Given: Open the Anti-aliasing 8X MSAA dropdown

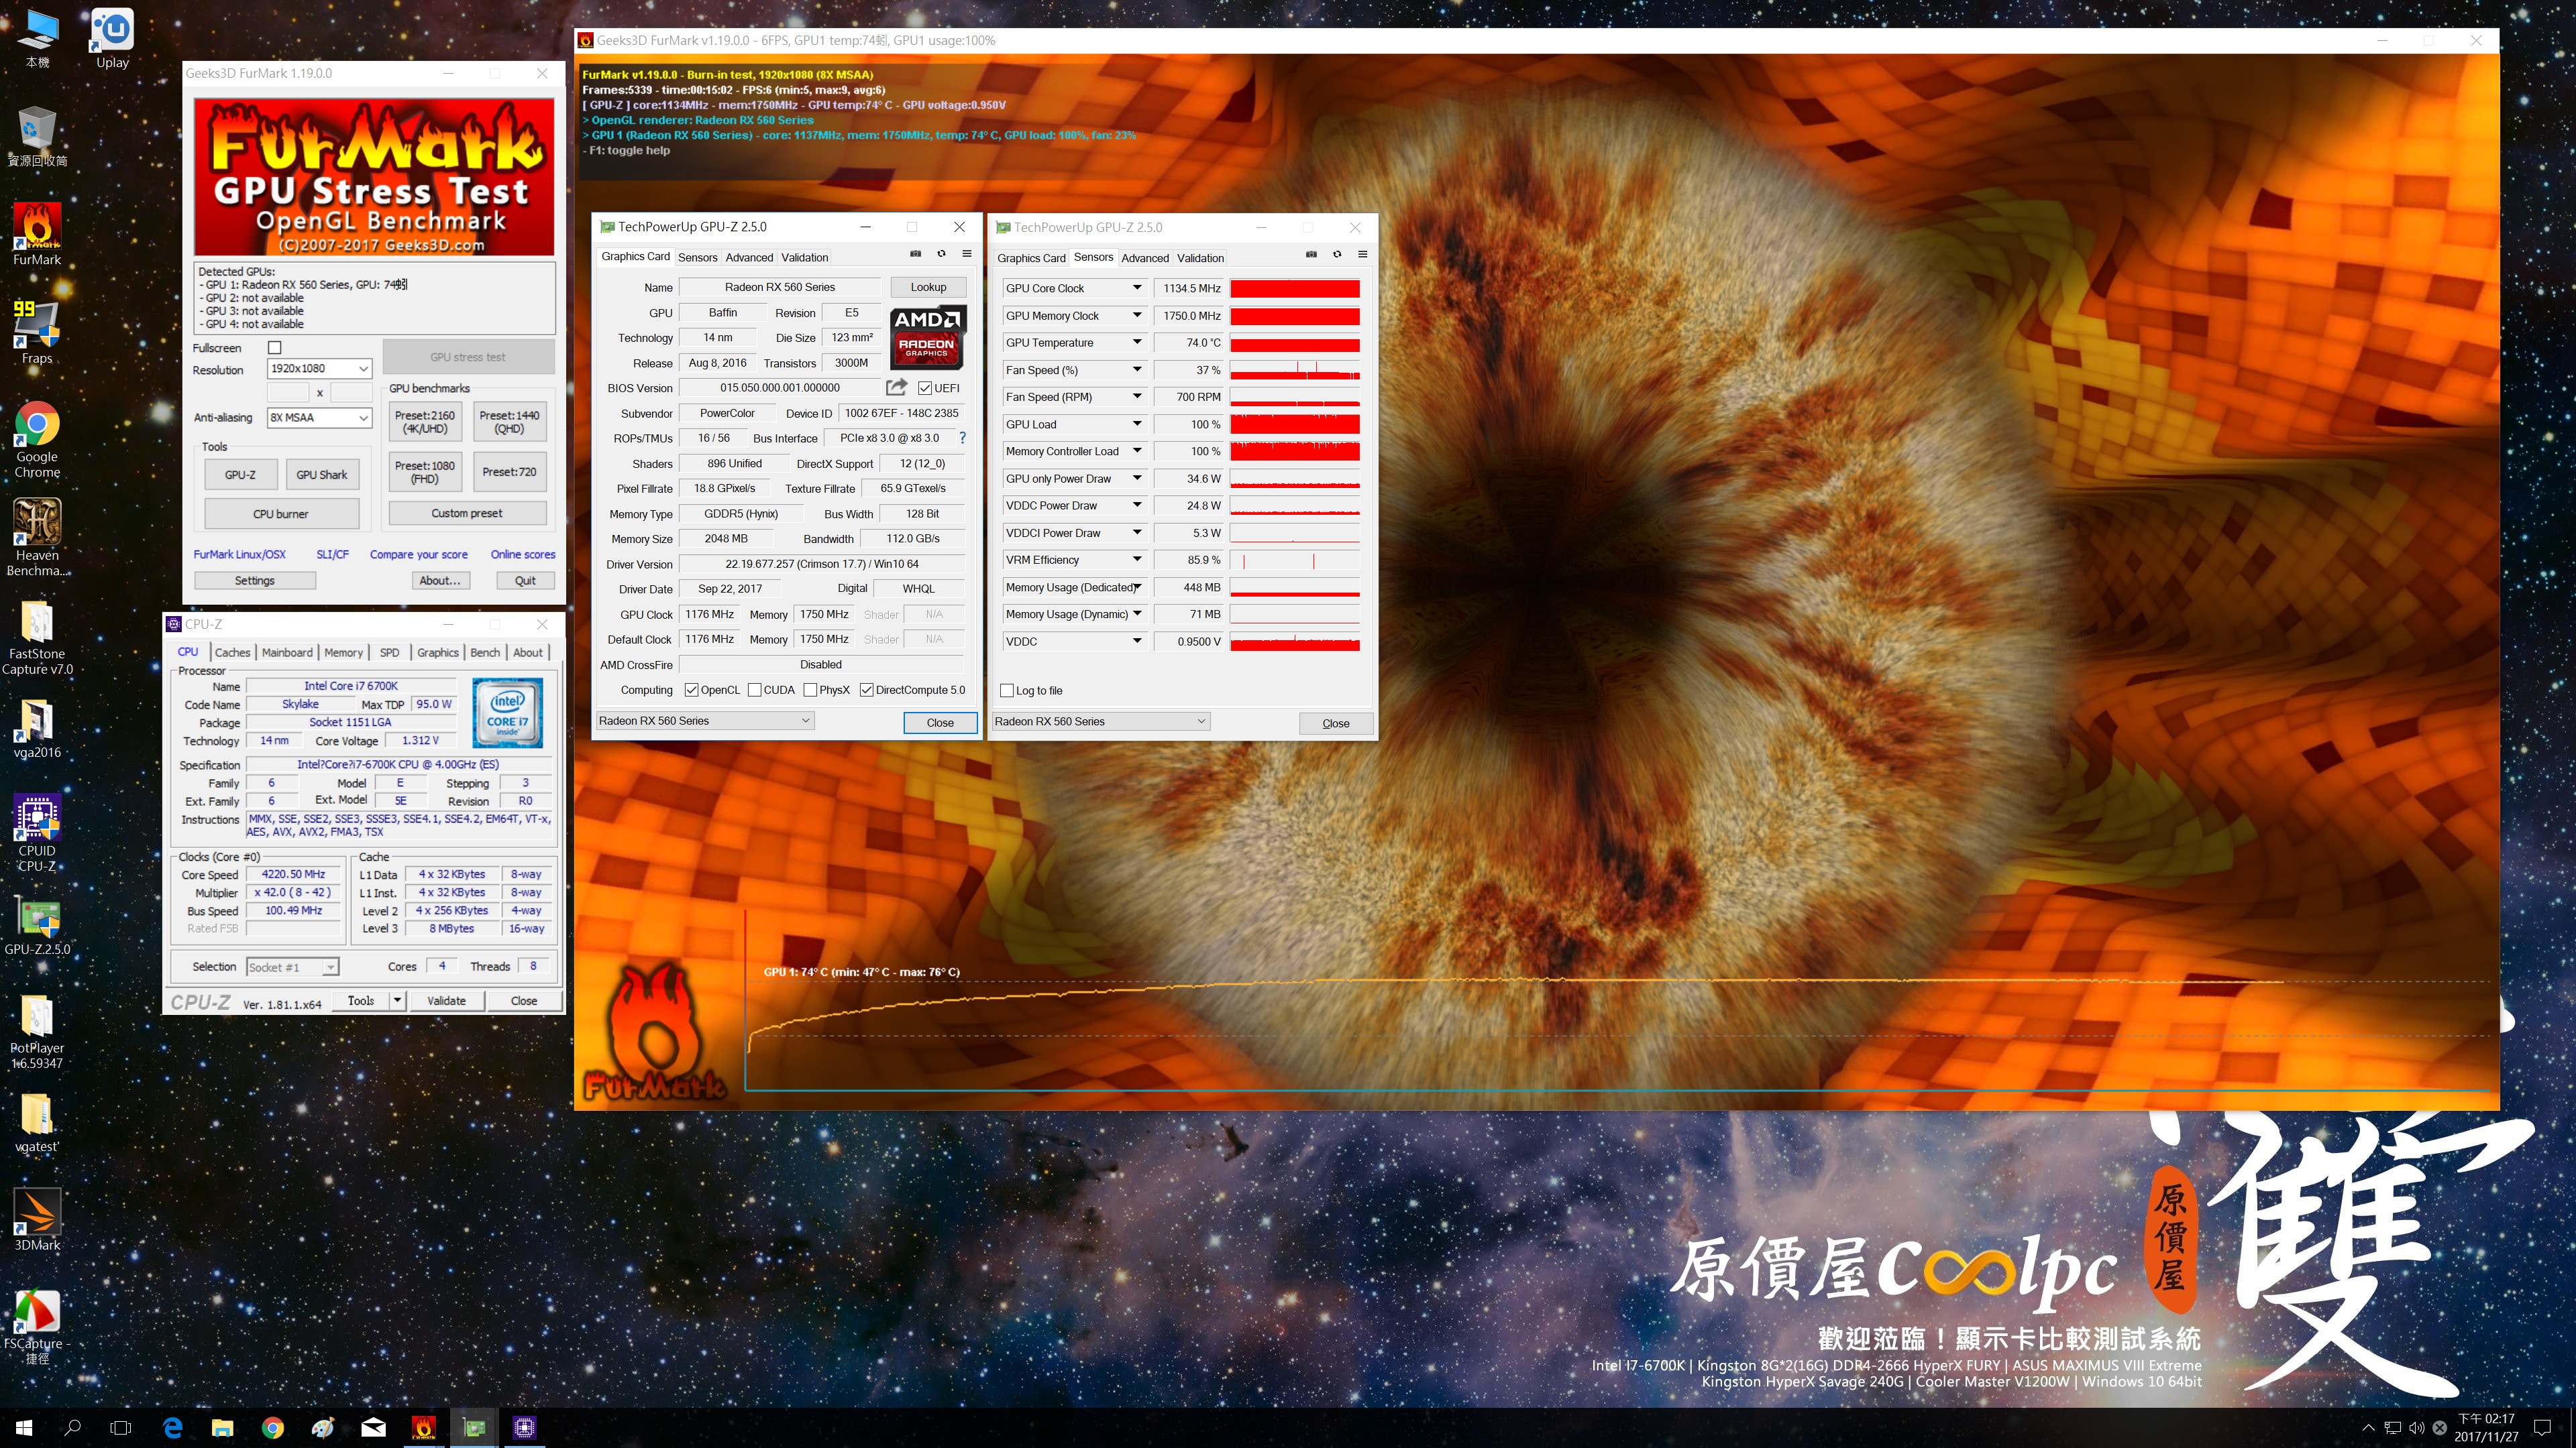Looking at the screenshot, I should coord(319,418).
